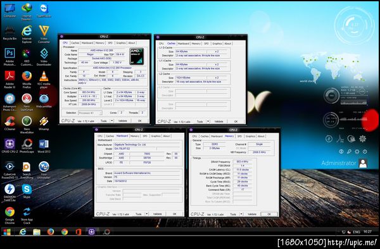
Task: Launch VLC media player from the desktop
Action: pos(44,79)
